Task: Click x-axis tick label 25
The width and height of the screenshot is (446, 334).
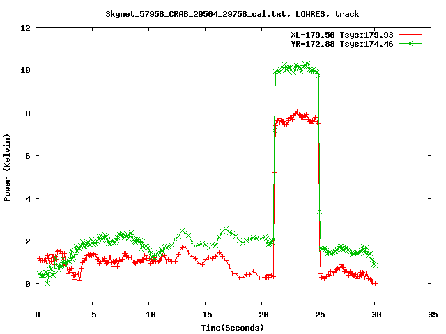Action: pyautogui.click(x=320, y=315)
